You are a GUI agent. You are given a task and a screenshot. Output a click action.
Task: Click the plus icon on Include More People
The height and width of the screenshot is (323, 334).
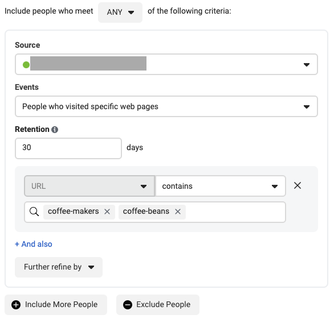pyautogui.click(x=16, y=304)
